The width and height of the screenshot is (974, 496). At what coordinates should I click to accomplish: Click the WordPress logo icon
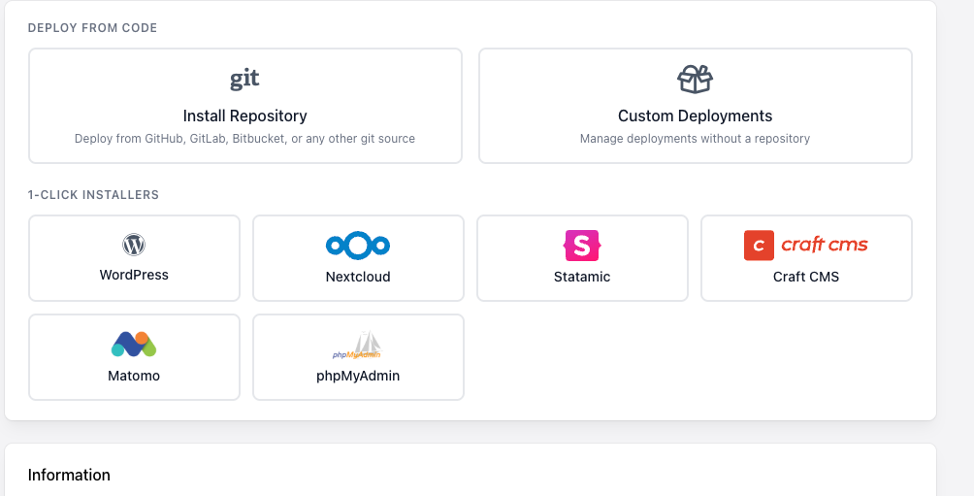(x=134, y=245)
